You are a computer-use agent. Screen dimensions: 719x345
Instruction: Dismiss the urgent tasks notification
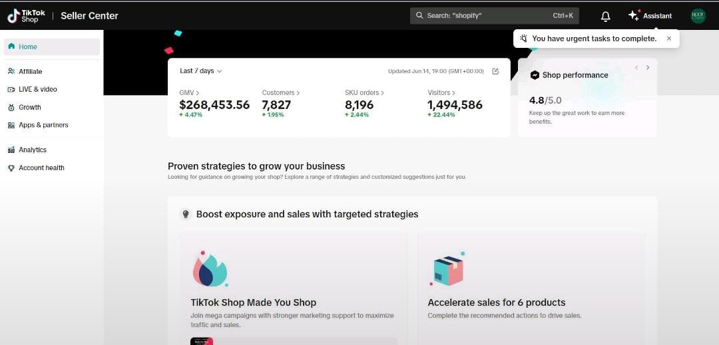pyautogui.click(x=669, y=39)
